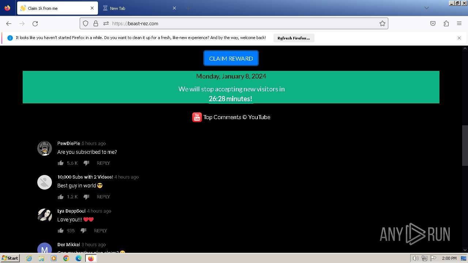Reply to PewDiePie's comment
Screen dimensions: 468x263
click(103, 163)
